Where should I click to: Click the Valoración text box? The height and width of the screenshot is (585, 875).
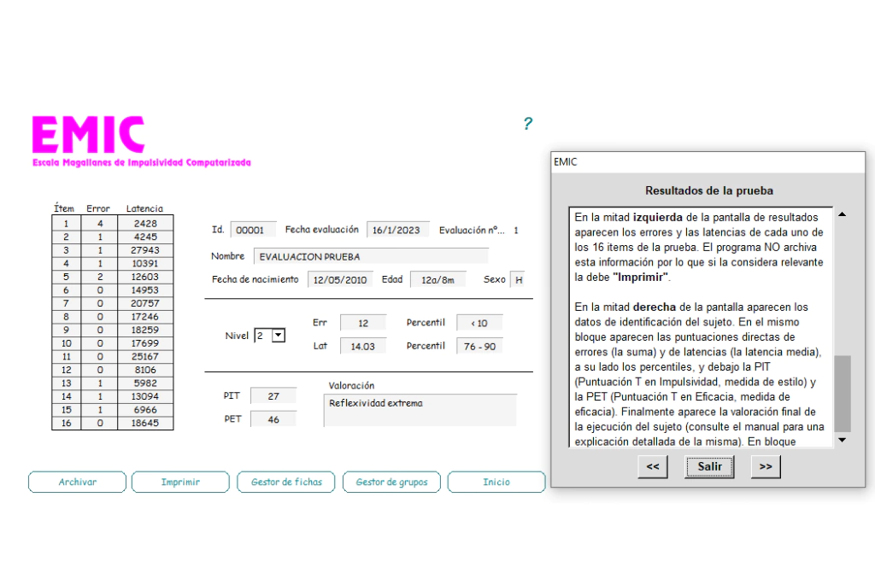click(420, 410)
